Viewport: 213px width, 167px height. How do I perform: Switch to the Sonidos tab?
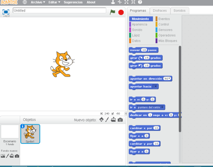[x=179, y=11]
